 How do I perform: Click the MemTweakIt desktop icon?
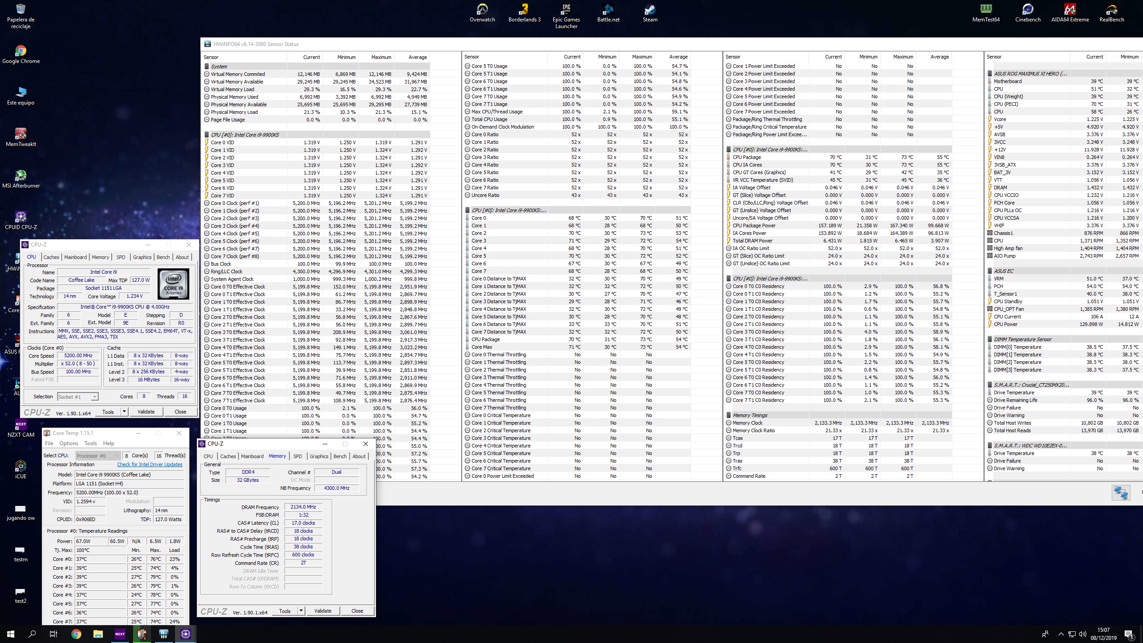coord(21,137)
